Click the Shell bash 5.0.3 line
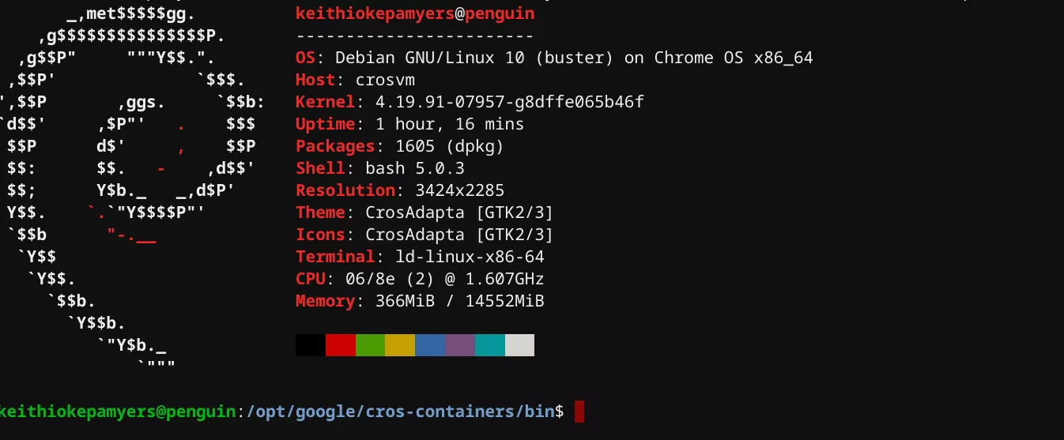Viewport: 1064px width, 440px height. click(x=379, y=168)
